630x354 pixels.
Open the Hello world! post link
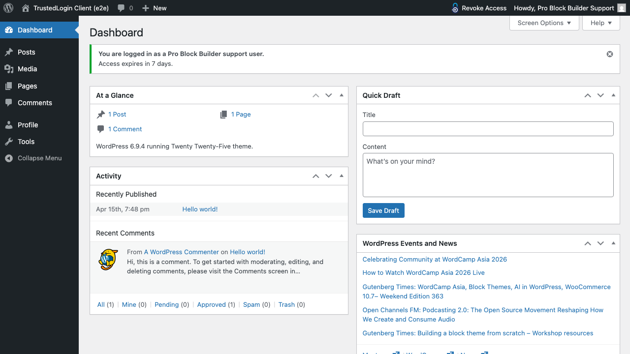pyautogui.click(x=200, y=209)
